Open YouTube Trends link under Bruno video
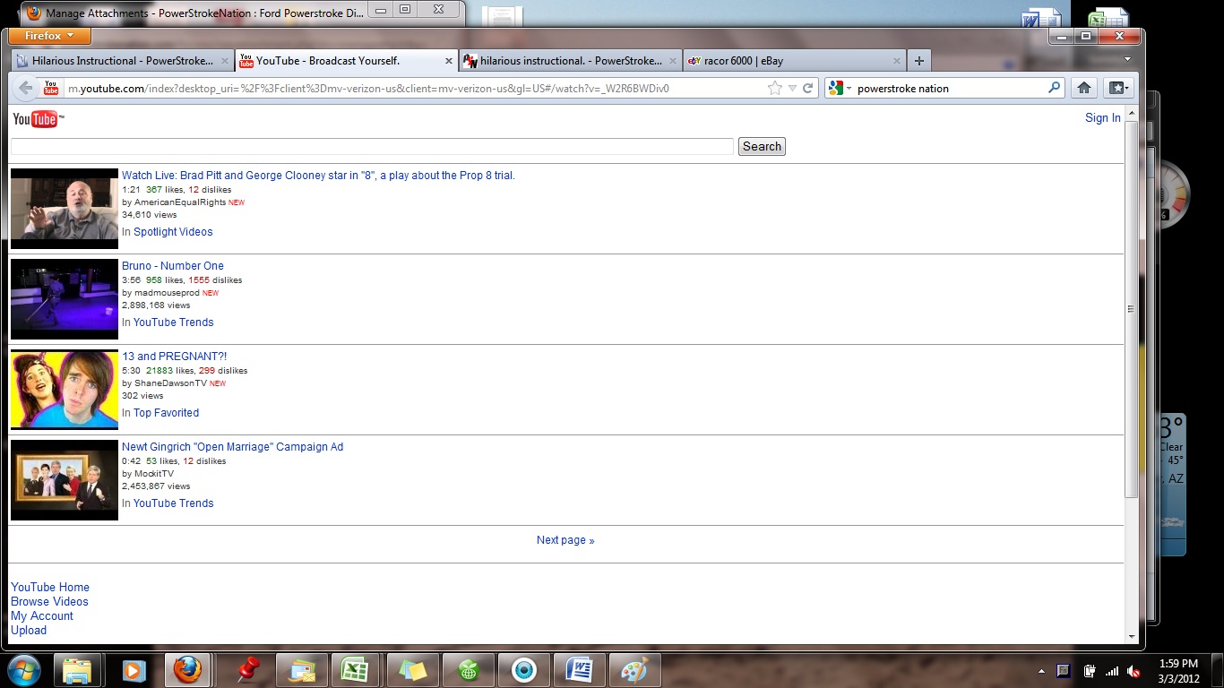 click(173, 322)
